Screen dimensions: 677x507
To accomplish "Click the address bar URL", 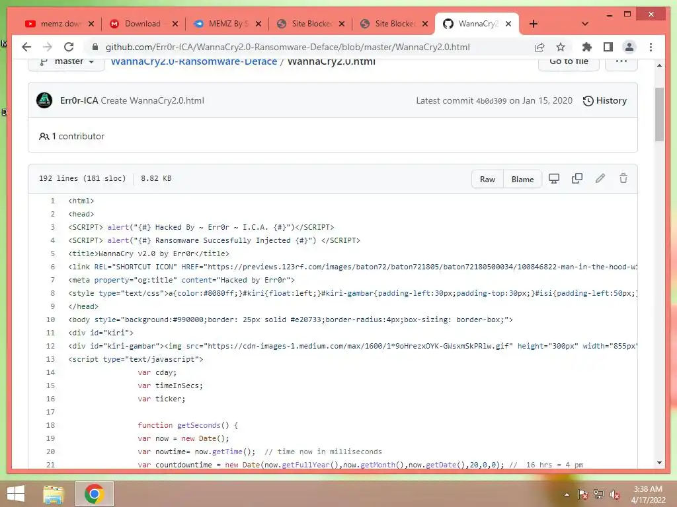I will (288, 47).
